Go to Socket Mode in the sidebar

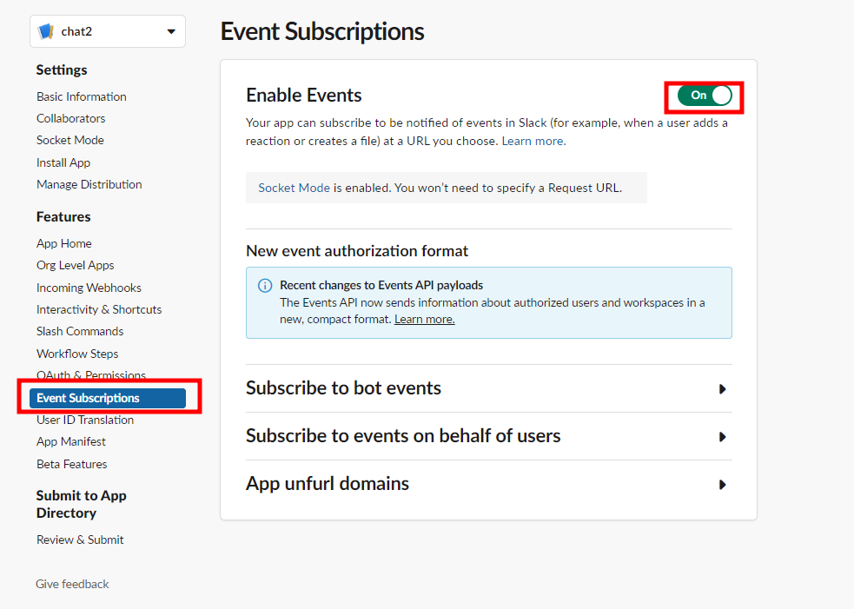tap(70, 140)
